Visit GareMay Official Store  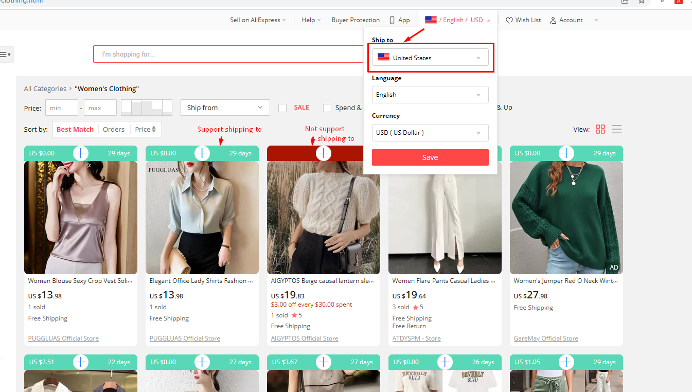pos(546,338)
